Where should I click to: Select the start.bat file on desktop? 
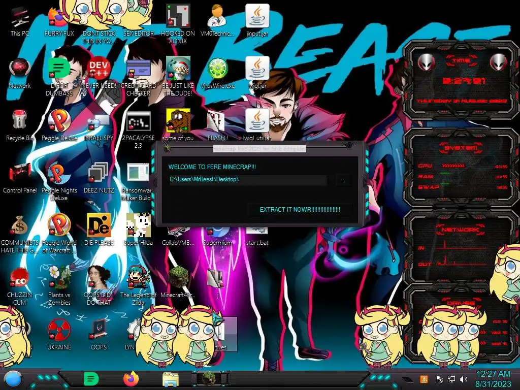tap(257, 235)
